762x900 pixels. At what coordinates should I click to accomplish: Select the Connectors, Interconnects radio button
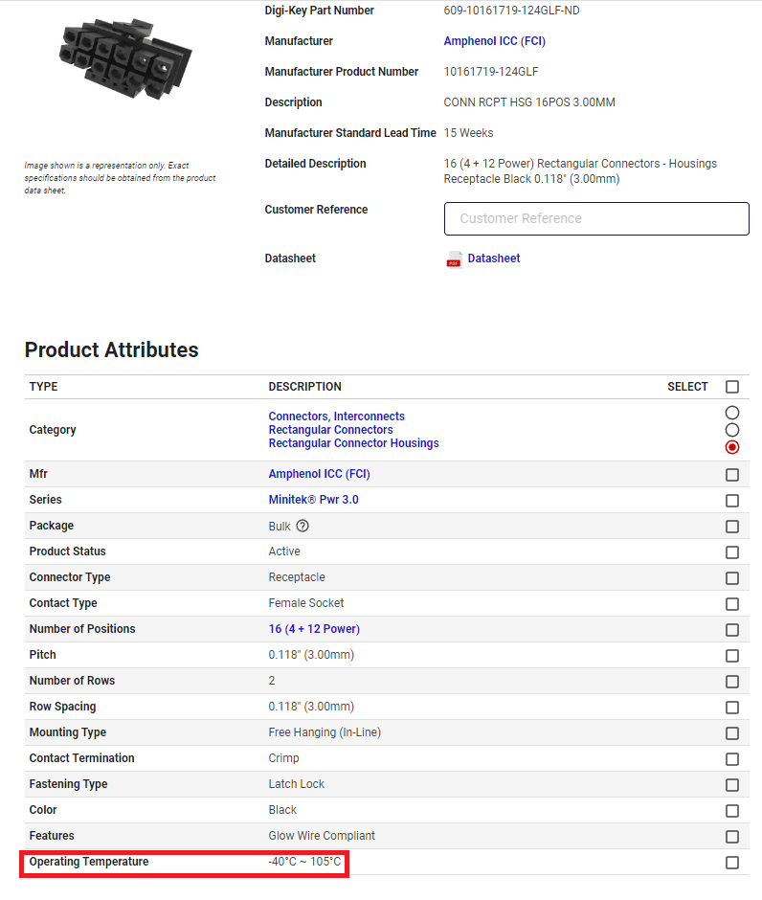(732, 413)
